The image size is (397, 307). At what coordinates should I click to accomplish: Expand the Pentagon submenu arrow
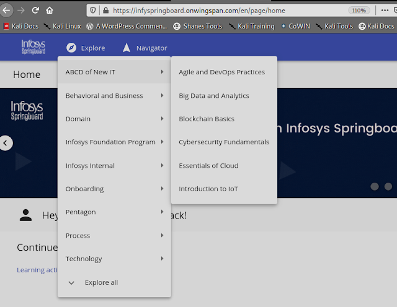click(x=162, y=212)
